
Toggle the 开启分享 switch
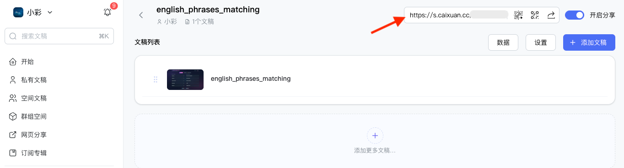pyautogui.click(x=575, y=15)
